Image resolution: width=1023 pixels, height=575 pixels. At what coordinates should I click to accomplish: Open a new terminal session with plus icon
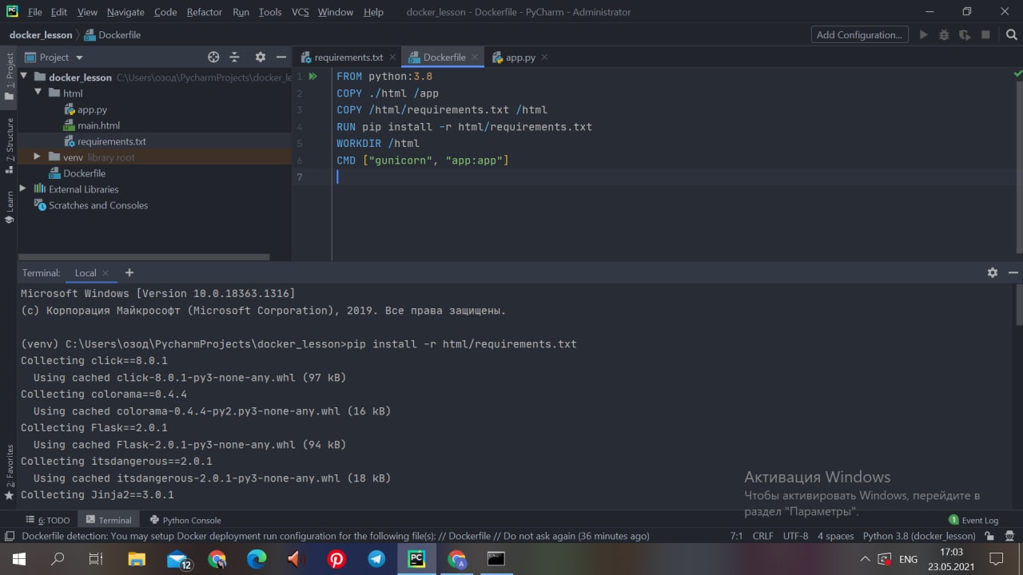(129, 272)
